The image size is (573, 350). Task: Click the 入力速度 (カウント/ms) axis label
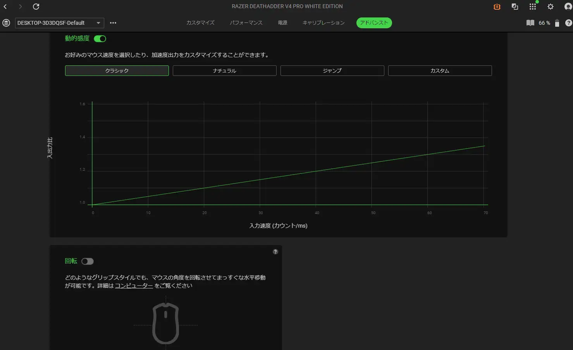(x=278, y=226)
